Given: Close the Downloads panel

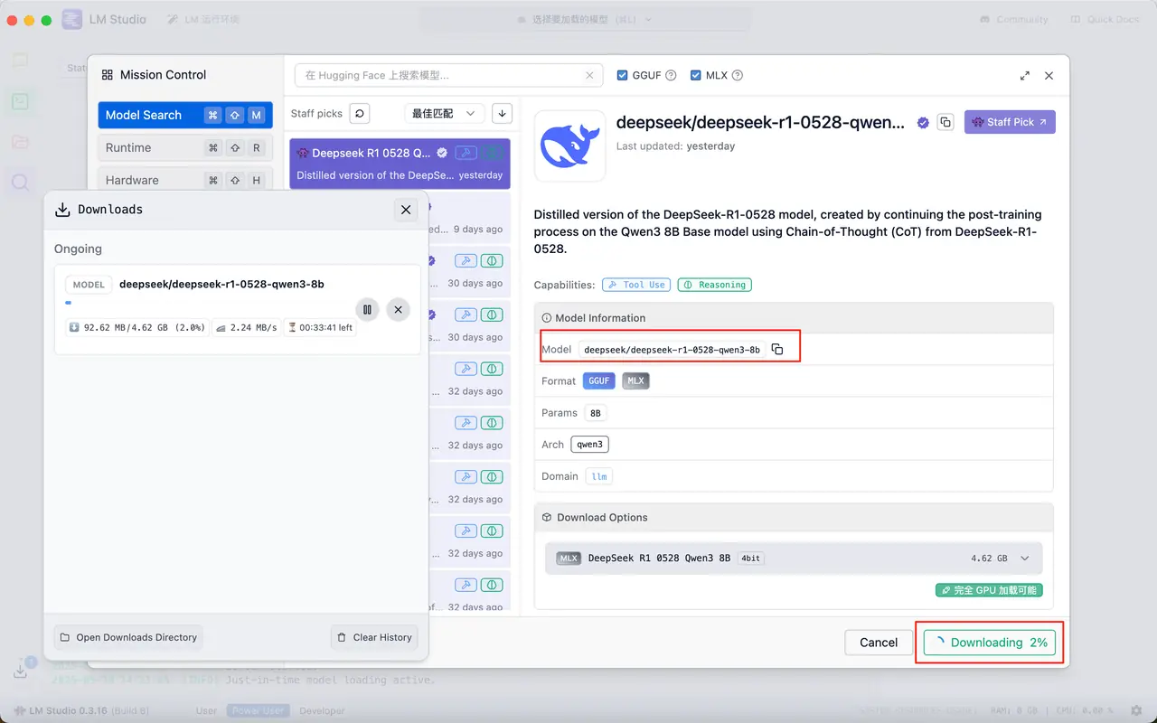Looking at the screenshot, I should tap(406, 210).
